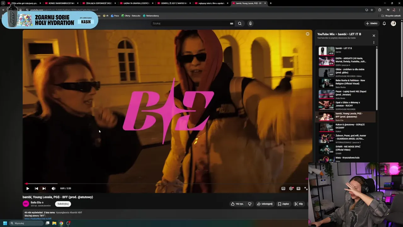Viewport: 403px width, 227px height.
Task: Go to previous video in playlist
Action: [x=36, y=189]
